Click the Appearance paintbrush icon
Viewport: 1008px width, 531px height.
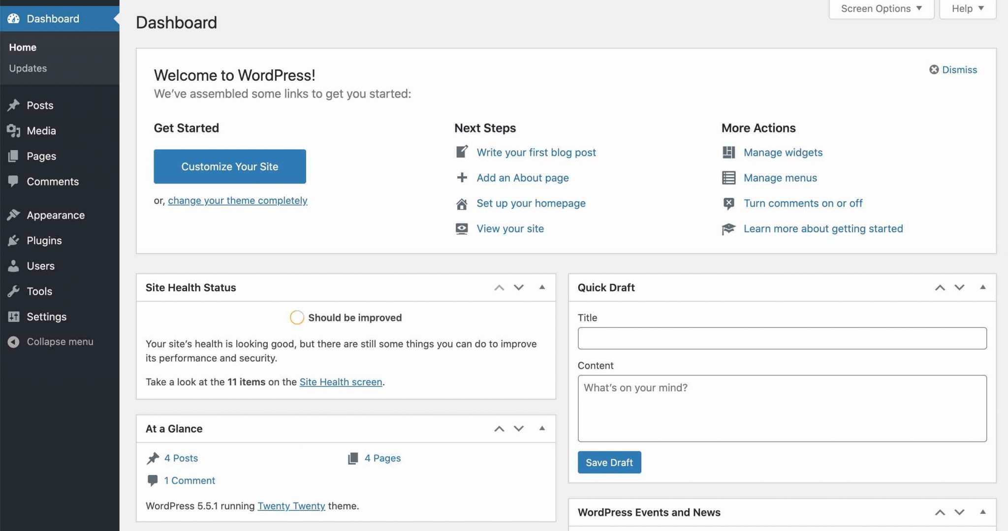pos(14,215)
